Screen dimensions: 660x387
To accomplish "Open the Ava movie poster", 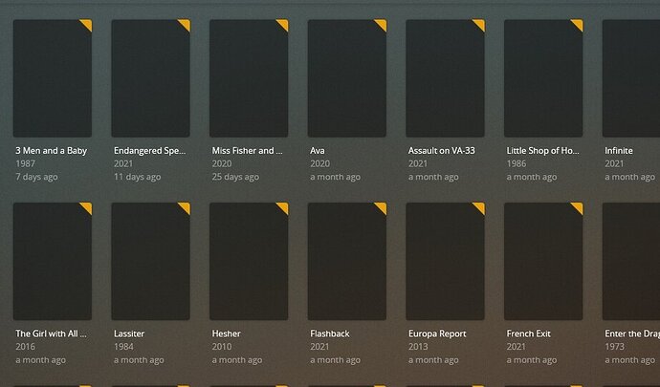I will [x=347, y=78].
